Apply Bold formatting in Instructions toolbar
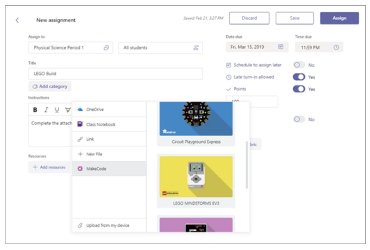Screen dimensions: 370x250 (x=35, y=110)
